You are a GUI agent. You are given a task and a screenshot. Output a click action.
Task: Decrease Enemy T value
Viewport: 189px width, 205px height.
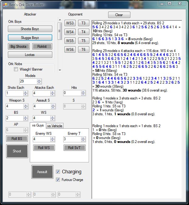(83, 140)
